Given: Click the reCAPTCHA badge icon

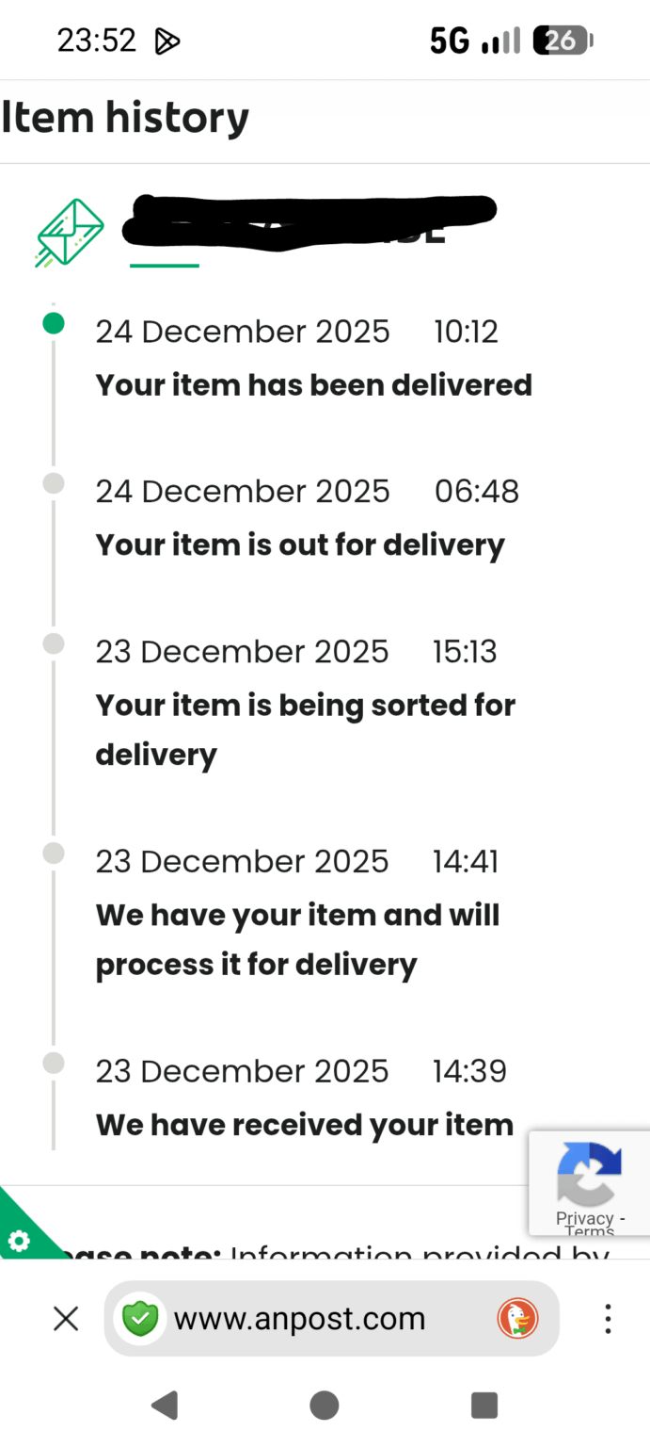Looking at the screenshot, I should click(590, 1173).
